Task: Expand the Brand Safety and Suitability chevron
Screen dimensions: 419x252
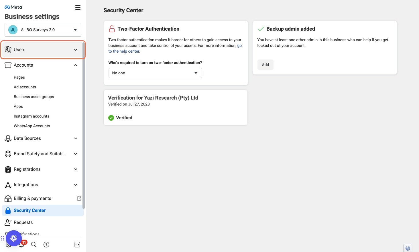Action: 76,154
